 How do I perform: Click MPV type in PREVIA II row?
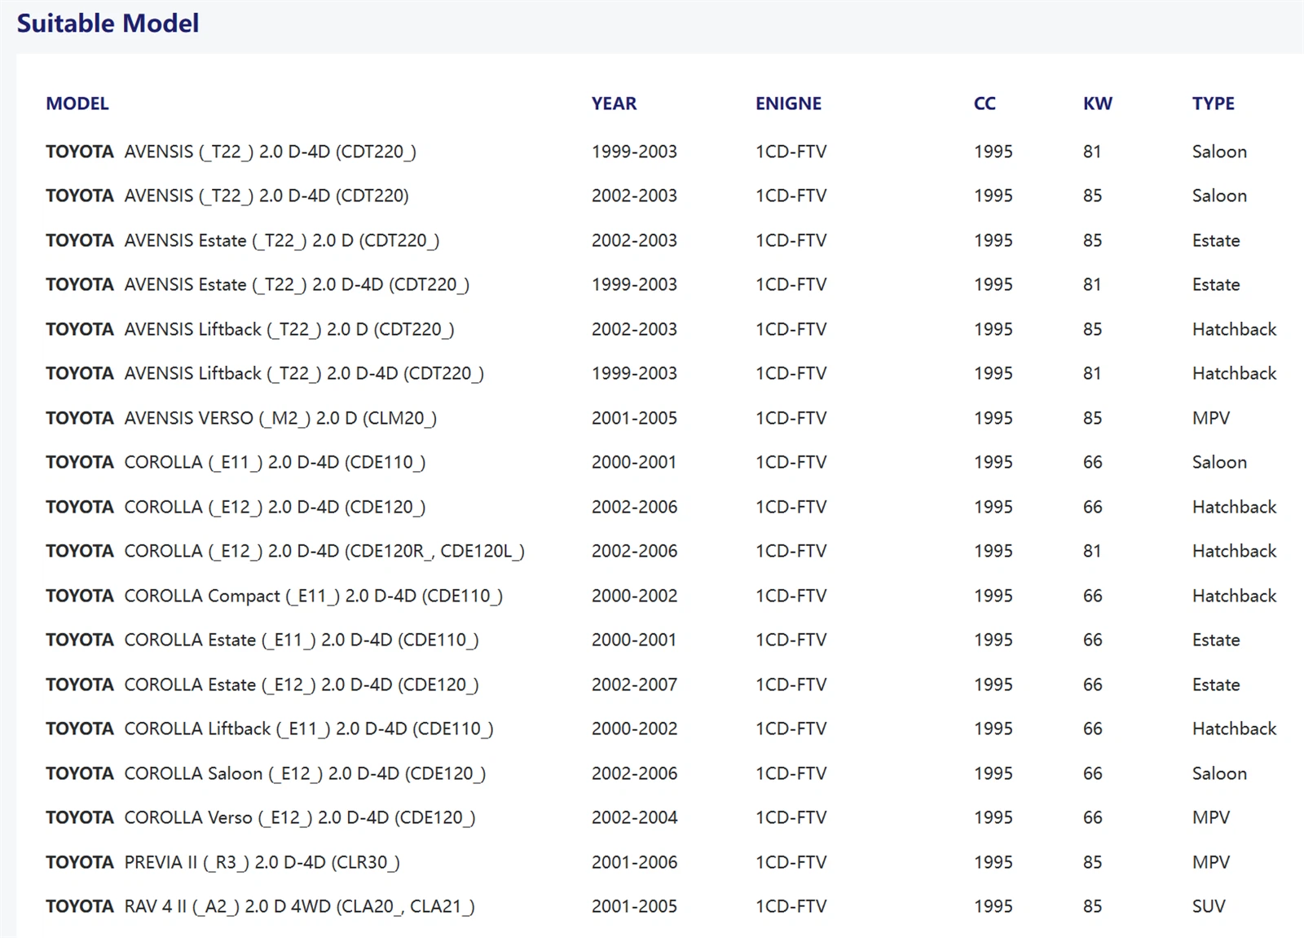(1211, 862)
